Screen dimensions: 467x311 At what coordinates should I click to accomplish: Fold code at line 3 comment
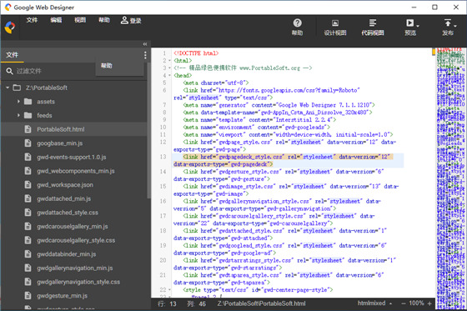click(169, 68)
